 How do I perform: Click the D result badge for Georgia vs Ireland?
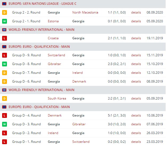(4, 73)
